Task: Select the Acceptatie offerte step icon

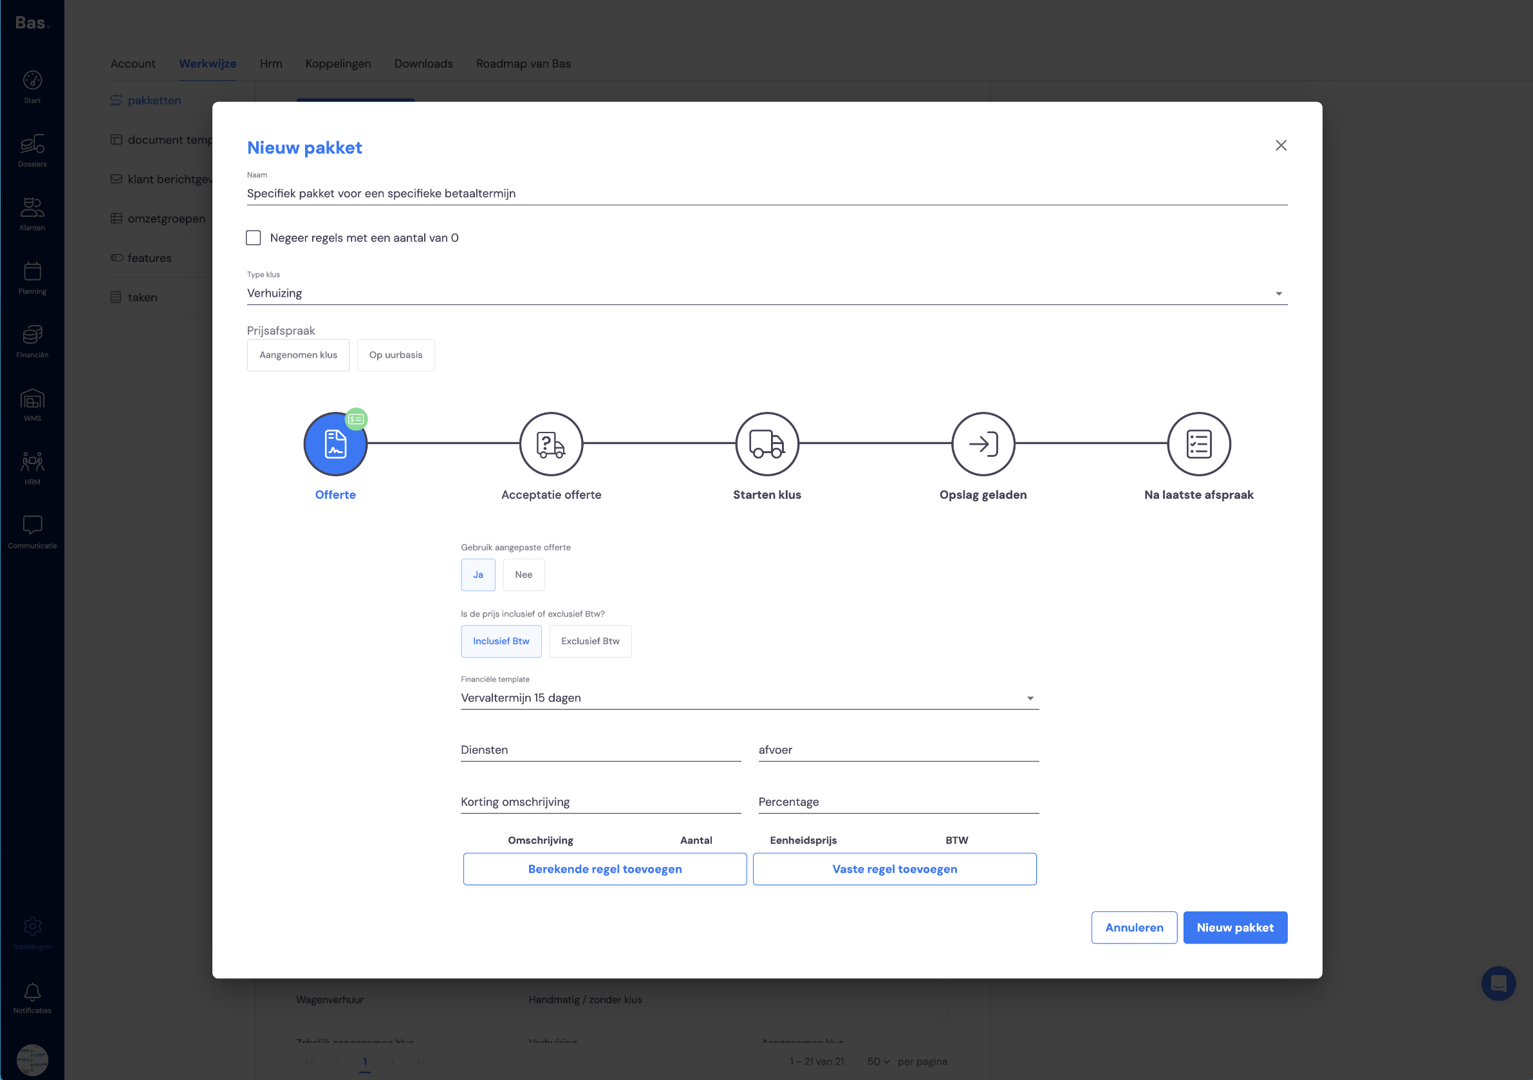Action: [551, 443]
